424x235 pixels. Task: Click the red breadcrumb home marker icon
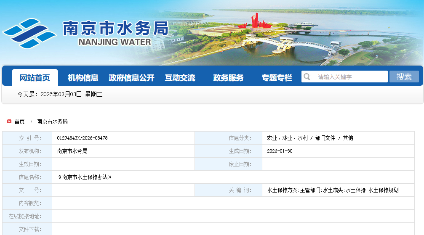pos(9,121)
